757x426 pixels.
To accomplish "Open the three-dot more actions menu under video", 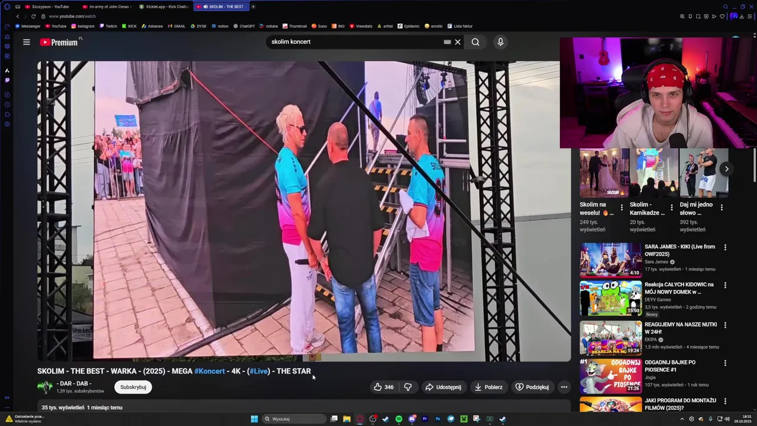I will (564, 387).
